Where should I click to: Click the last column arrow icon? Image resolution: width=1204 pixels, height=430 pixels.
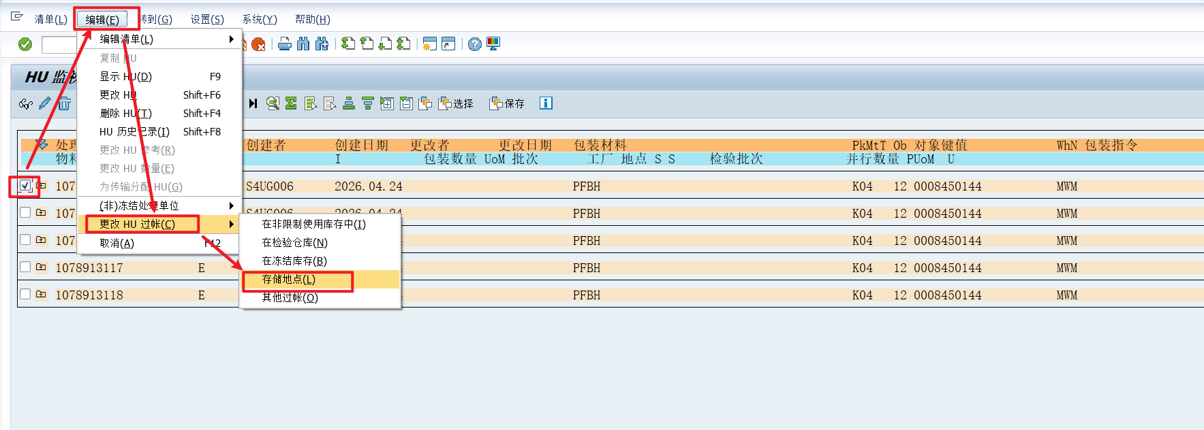[x=253, y=103]
